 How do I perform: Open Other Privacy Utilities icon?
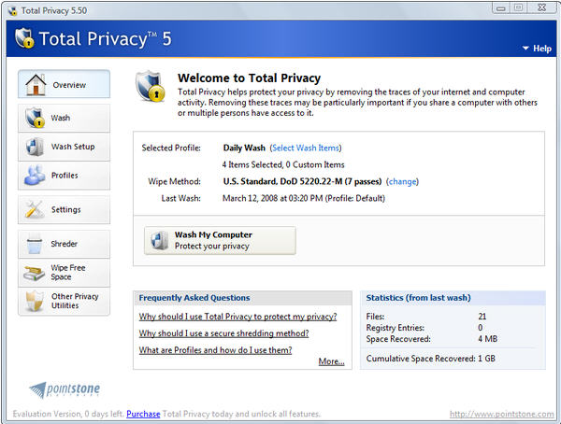click(x=35, y=302)
